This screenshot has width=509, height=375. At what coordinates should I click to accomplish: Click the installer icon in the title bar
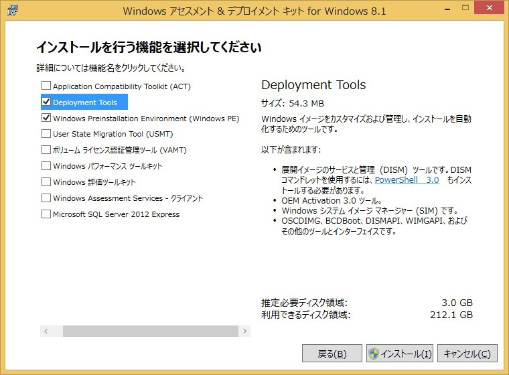(12, 10)
